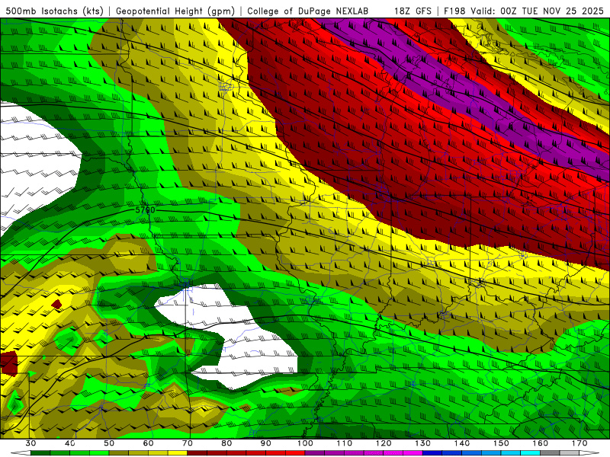This screenshot has width=610, height=457.
Task: Click the 50 knots label on color scale
Action: click(109, 443)
